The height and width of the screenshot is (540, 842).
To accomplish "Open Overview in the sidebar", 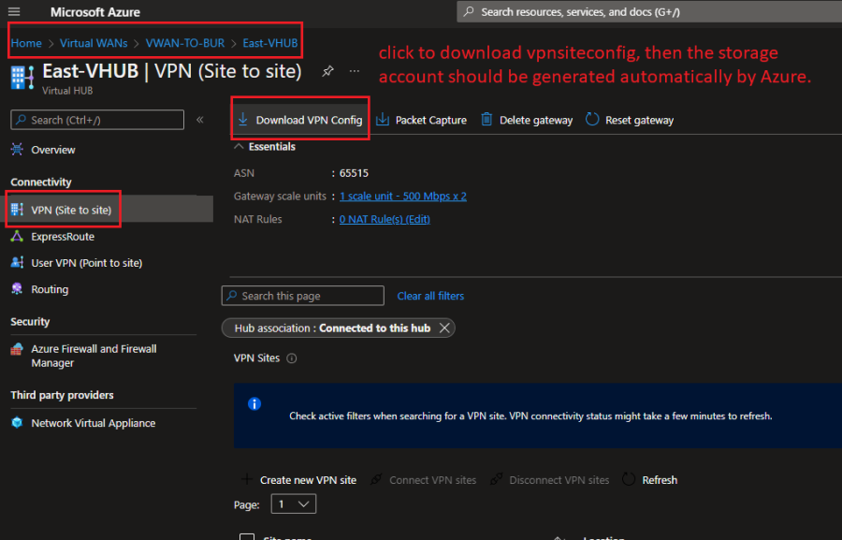I will [x=53, y=150].
